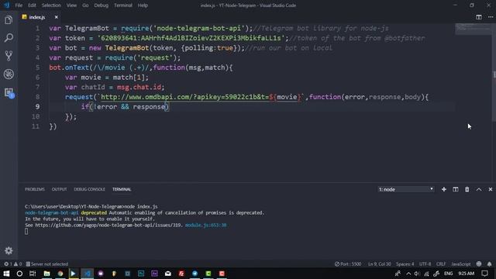Open the Debug view in activity bar
The image size is (496, 279).
9,74
